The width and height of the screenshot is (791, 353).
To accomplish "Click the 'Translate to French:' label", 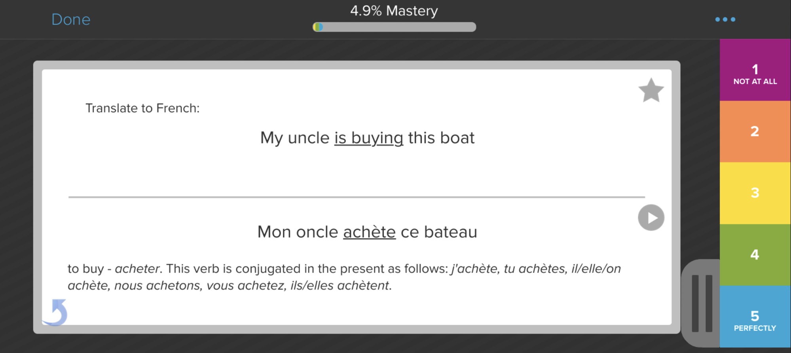I will pyautogui.click(x=143, y=108).
